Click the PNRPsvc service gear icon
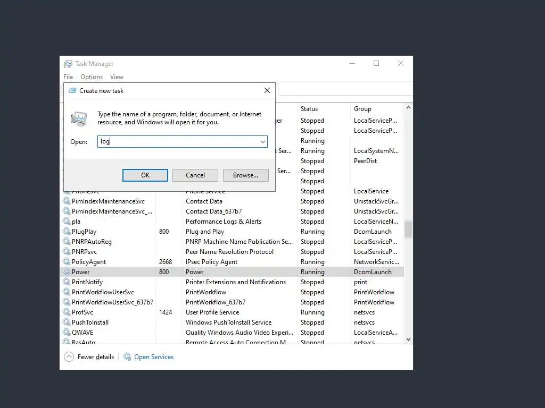Viewport: 545px width, 408px height. pos(67,251)
